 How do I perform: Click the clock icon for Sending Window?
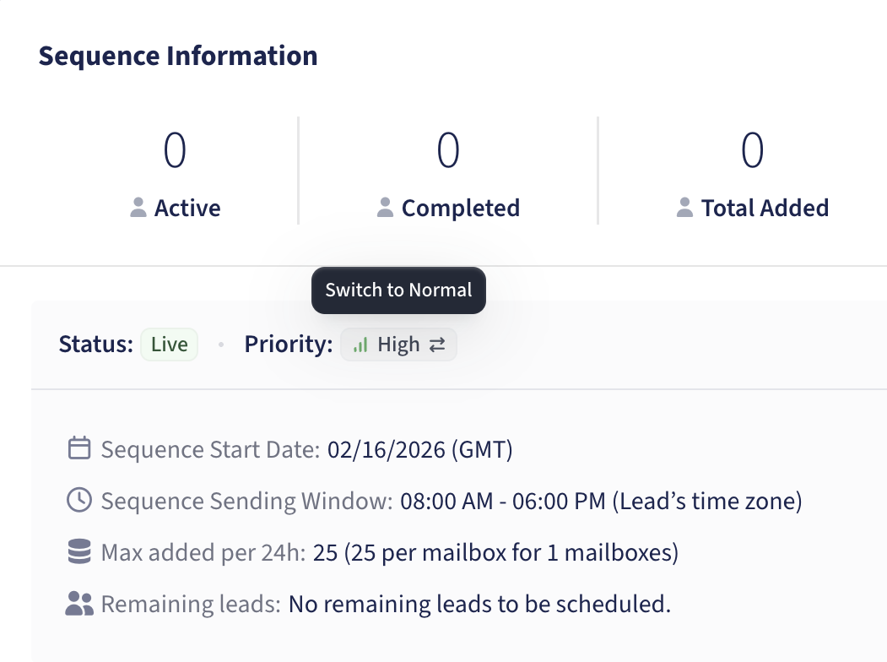pos(78,501)
